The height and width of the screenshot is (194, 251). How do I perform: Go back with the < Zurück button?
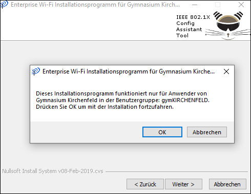[x=145, y=184]
